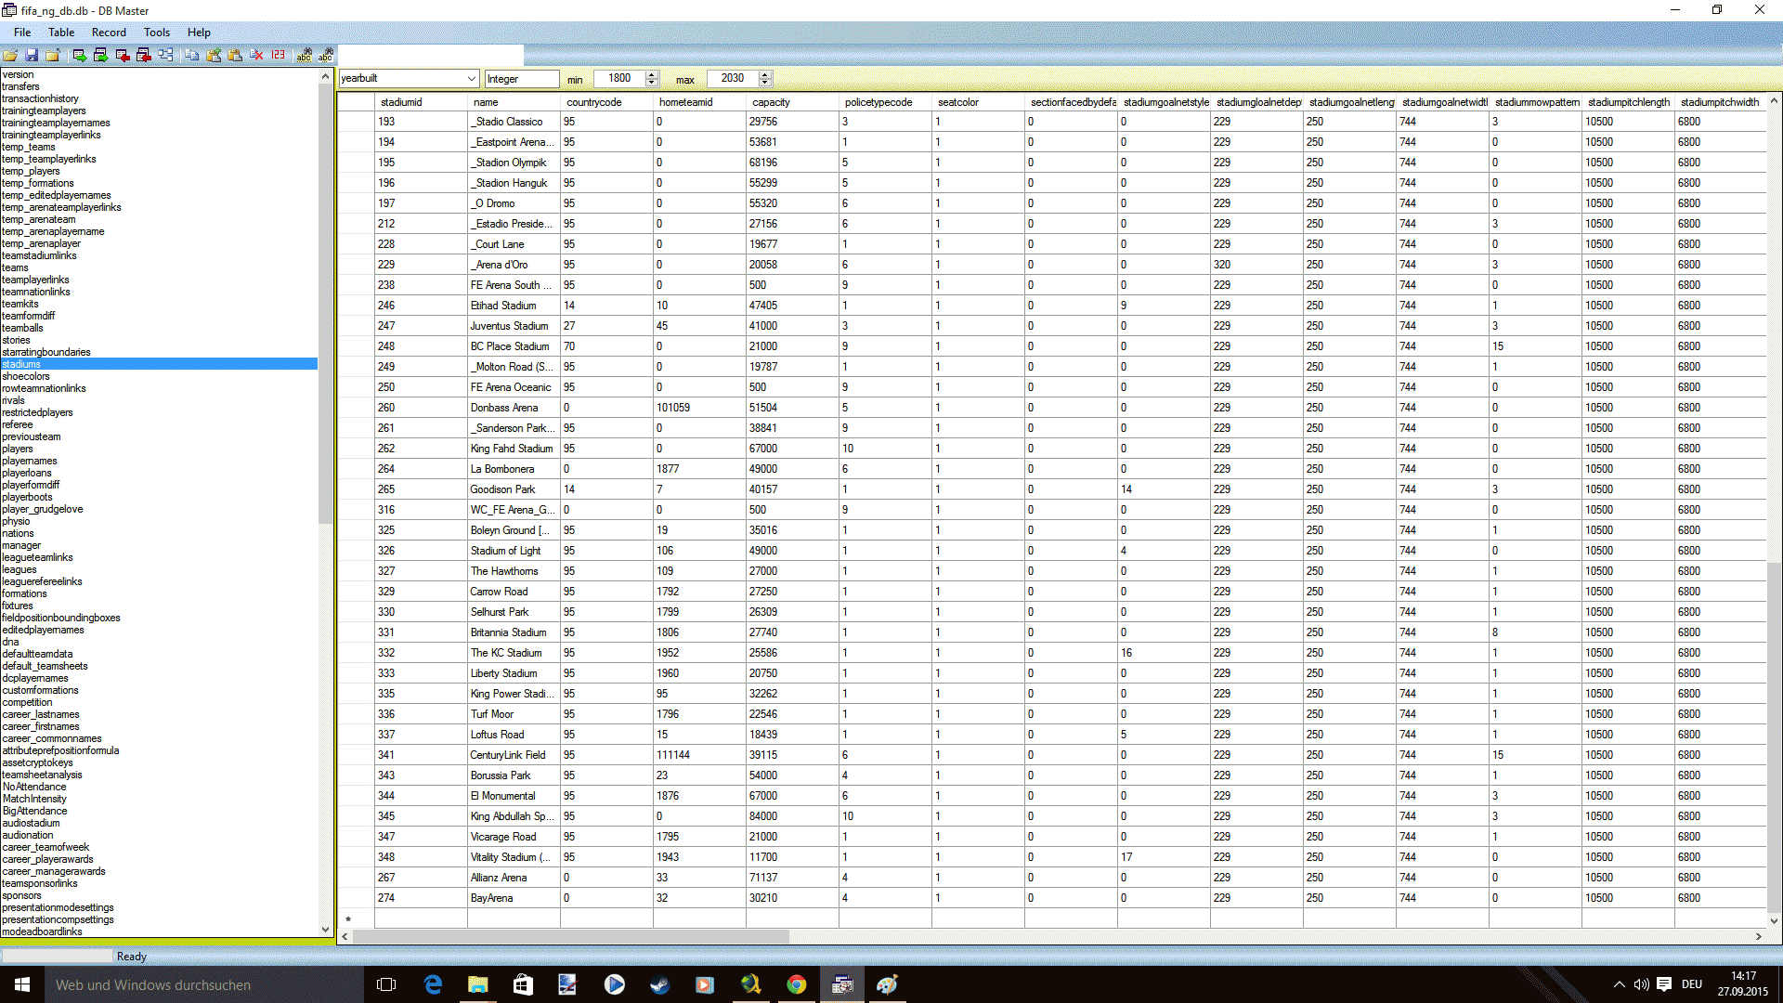The height and width of the screenshot is (1003, 1783).
Task: Open the Help menu
Action: pos(199,32)
